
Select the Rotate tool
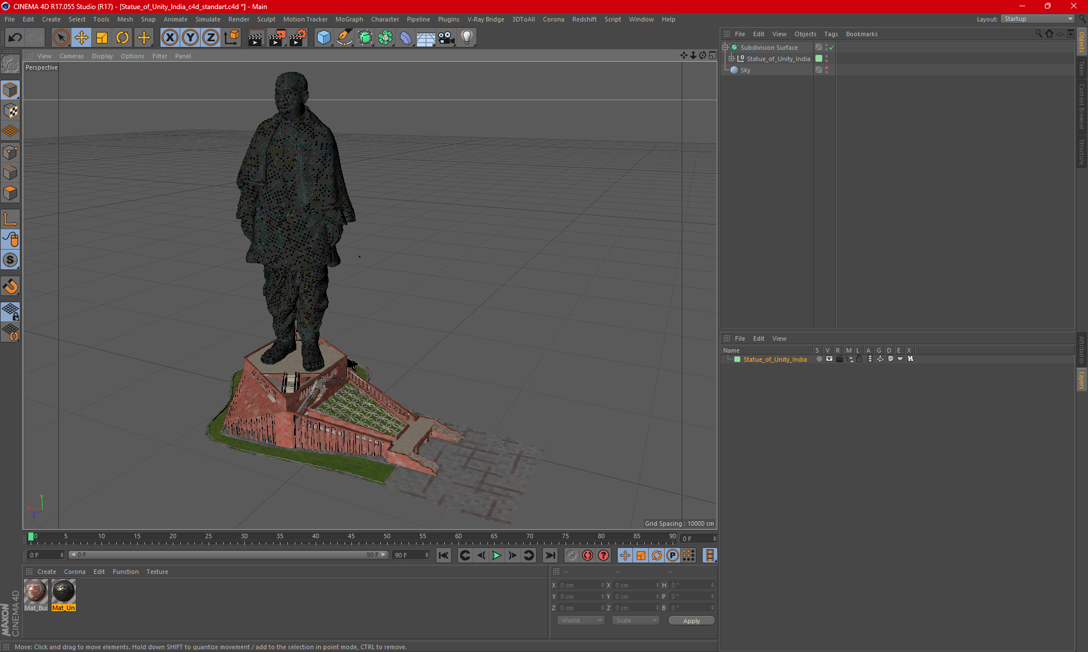click(x=122, y=37)
